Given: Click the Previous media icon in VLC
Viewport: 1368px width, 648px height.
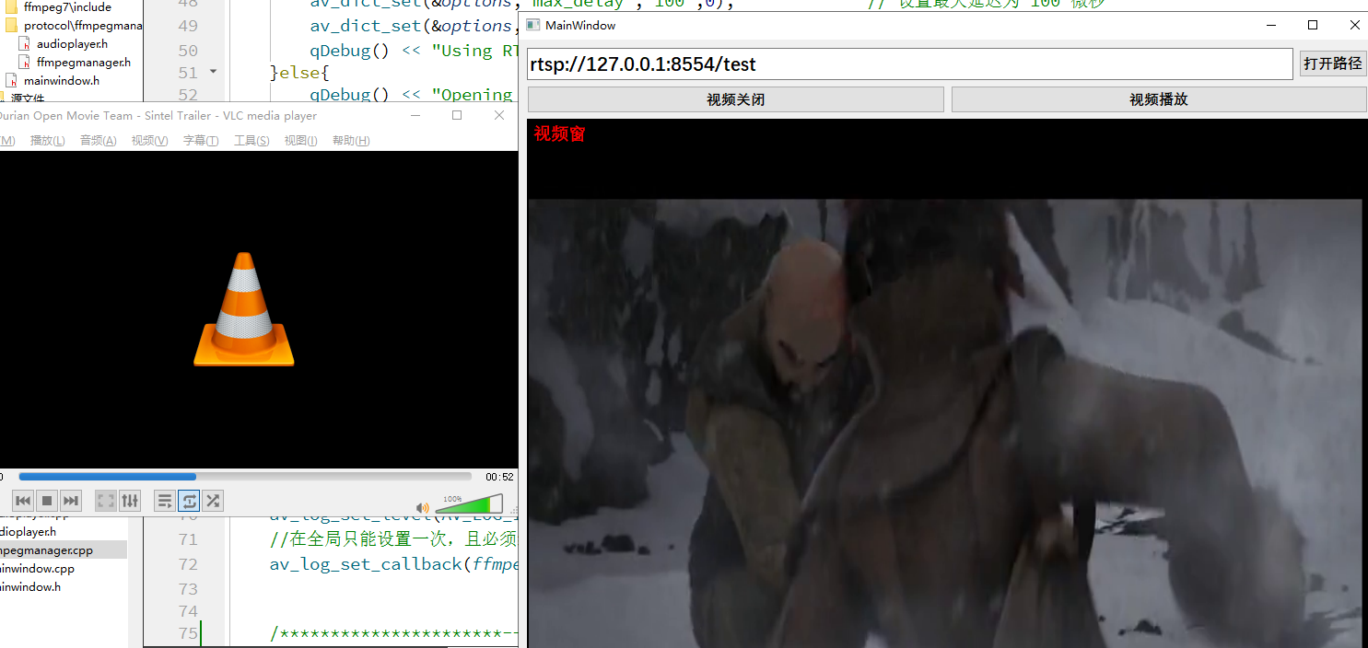Looking at the screenshot, I should coord(22,500).
